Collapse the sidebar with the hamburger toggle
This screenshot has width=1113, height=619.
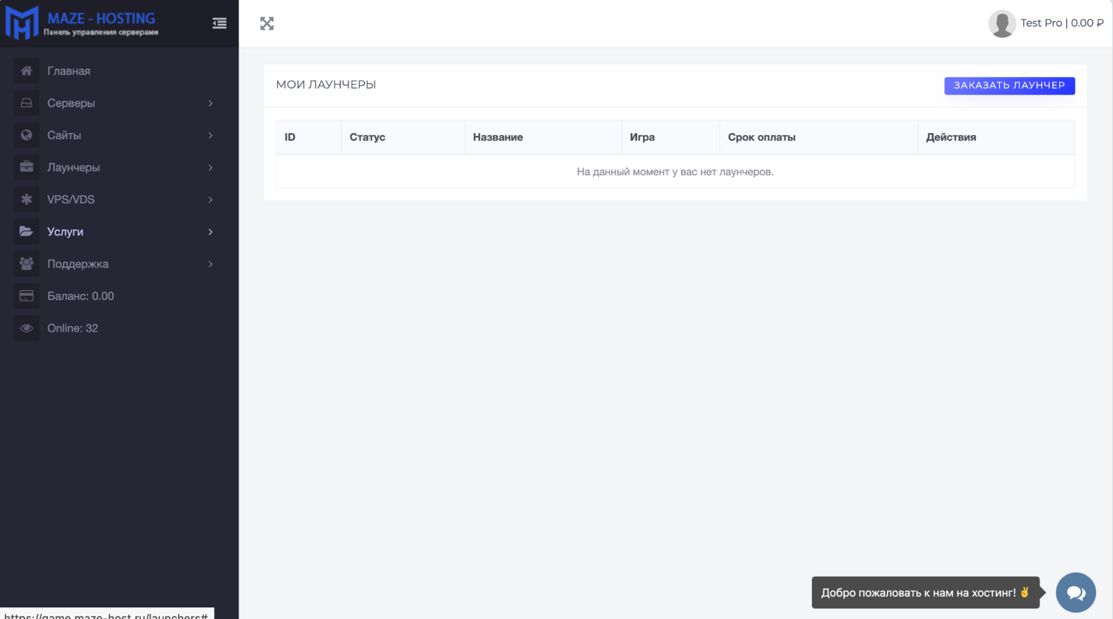point(219,23)
